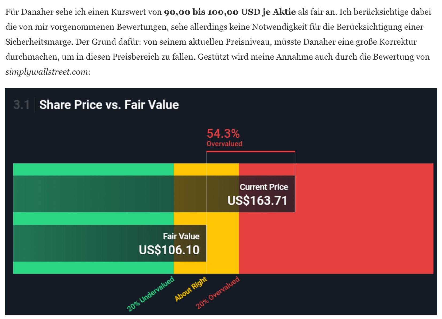Click the red bracket line above the chart bars
442x319 pixels.
click(251, 152)
